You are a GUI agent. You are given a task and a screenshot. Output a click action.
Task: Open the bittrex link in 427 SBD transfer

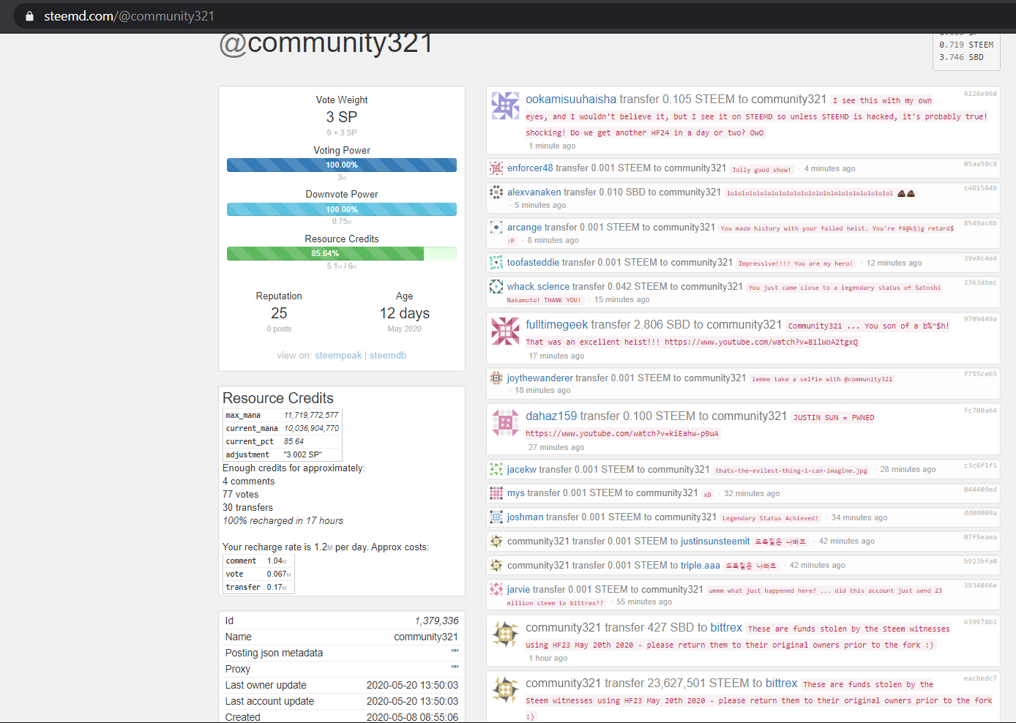[726, 628]
